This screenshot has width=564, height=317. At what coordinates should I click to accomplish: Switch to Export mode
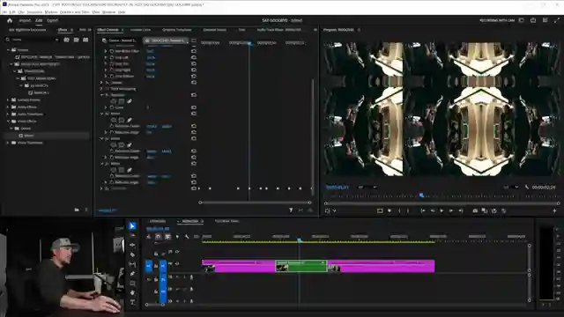pos(53,20)
